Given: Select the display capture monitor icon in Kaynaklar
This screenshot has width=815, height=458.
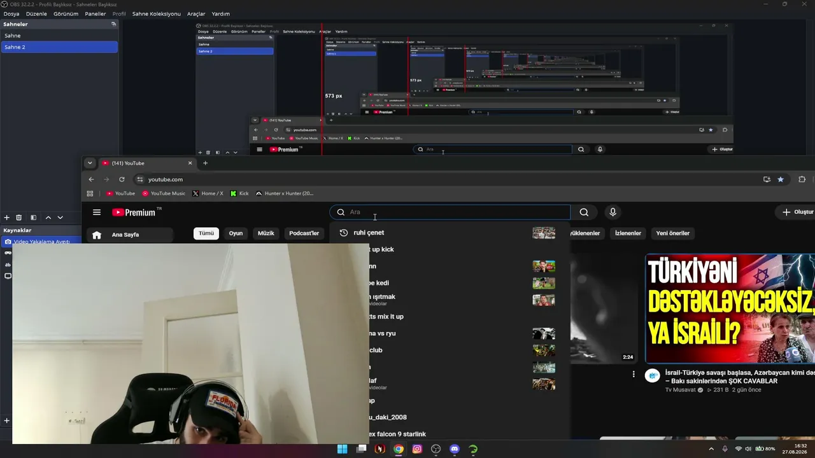Looking at the screenshot, I should coord(8,276).
